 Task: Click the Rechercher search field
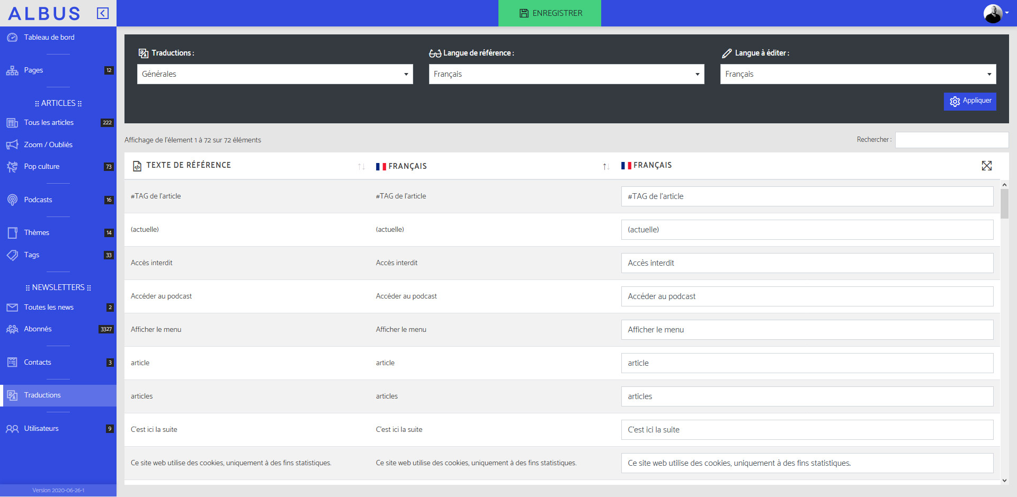pyautogui.click(x=952, y=140)
